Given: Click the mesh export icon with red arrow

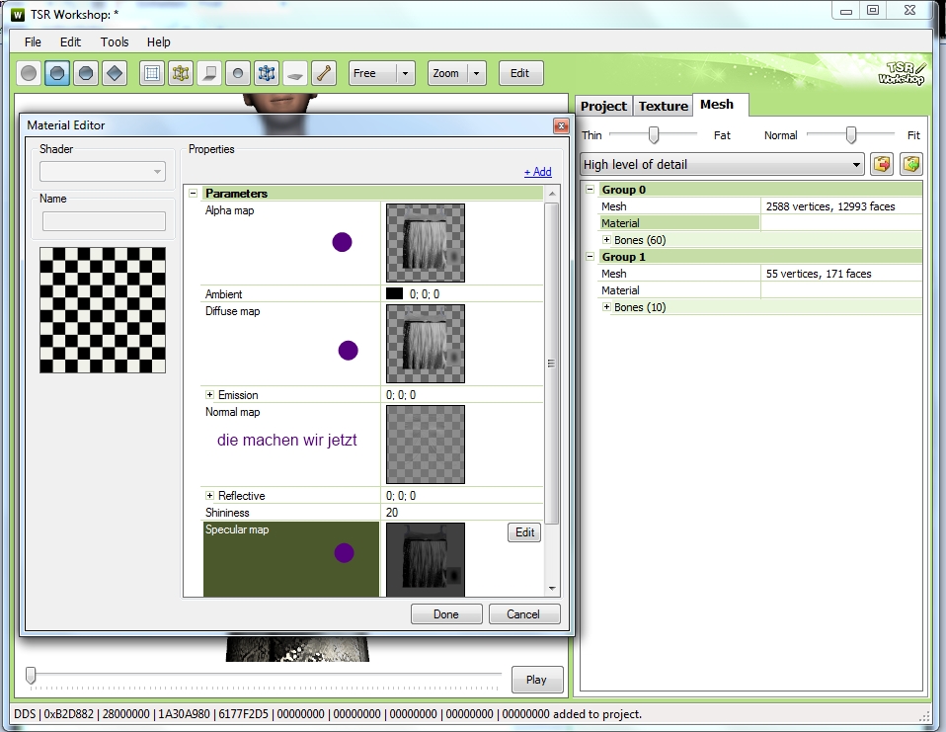Looking at the screenshot, I should click(x=882, y=164).
